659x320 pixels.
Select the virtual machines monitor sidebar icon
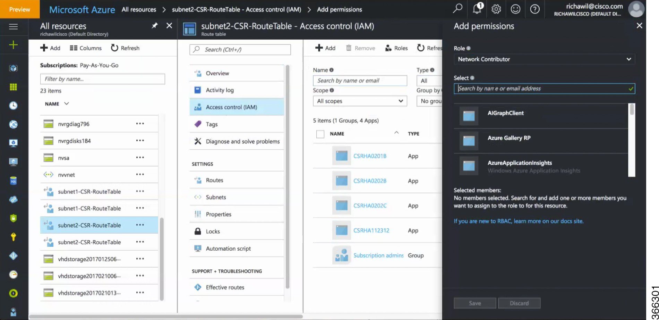[13, 143]
